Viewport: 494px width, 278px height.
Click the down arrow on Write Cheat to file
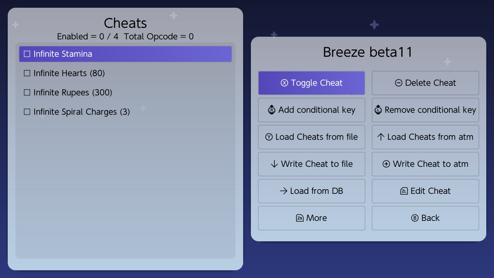point(274,164)
